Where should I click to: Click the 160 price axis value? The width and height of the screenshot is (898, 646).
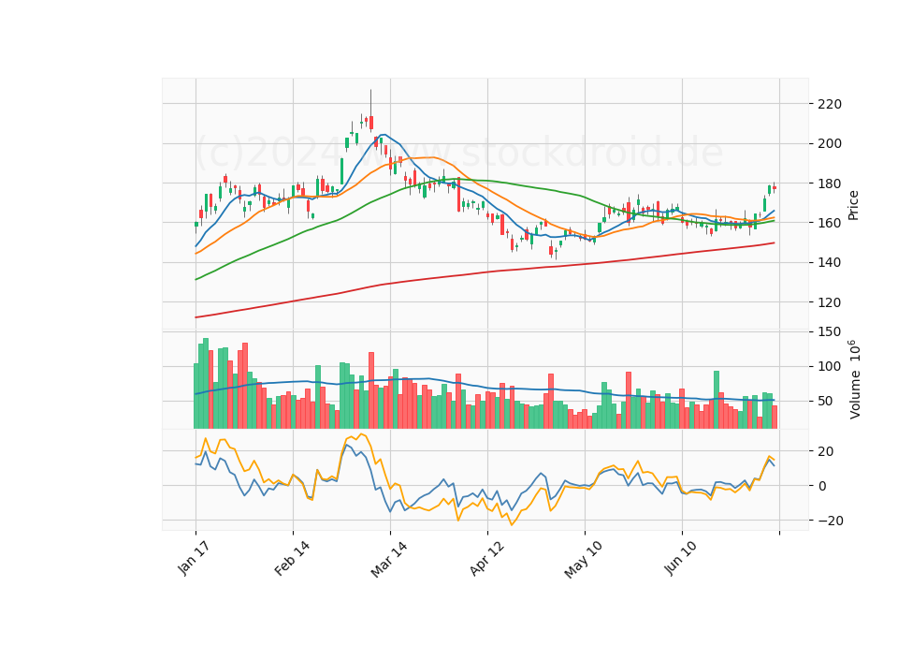tap(830, 223)
